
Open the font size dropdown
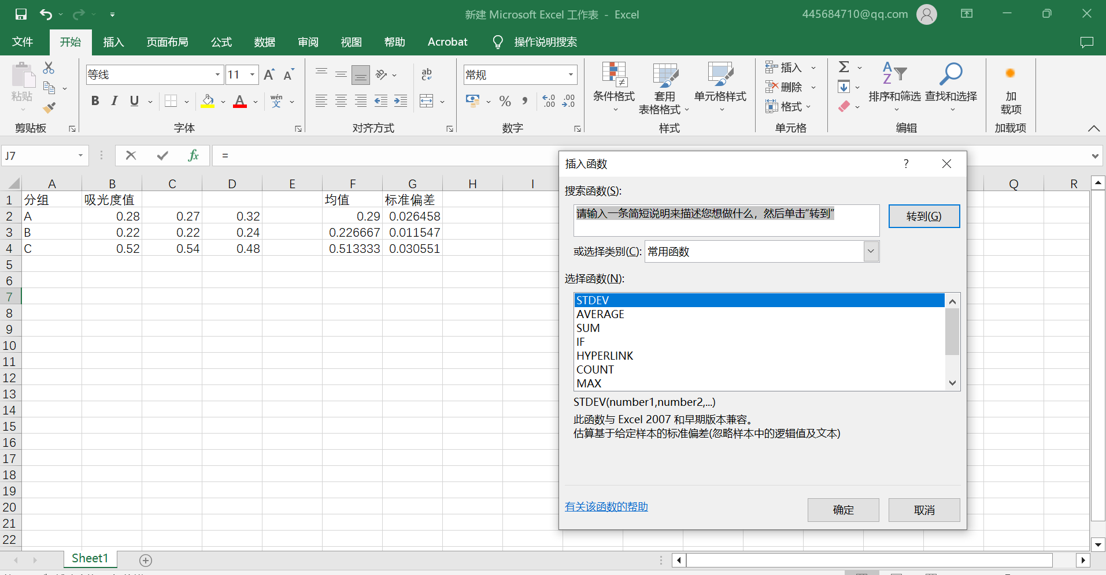click(253, 74)
